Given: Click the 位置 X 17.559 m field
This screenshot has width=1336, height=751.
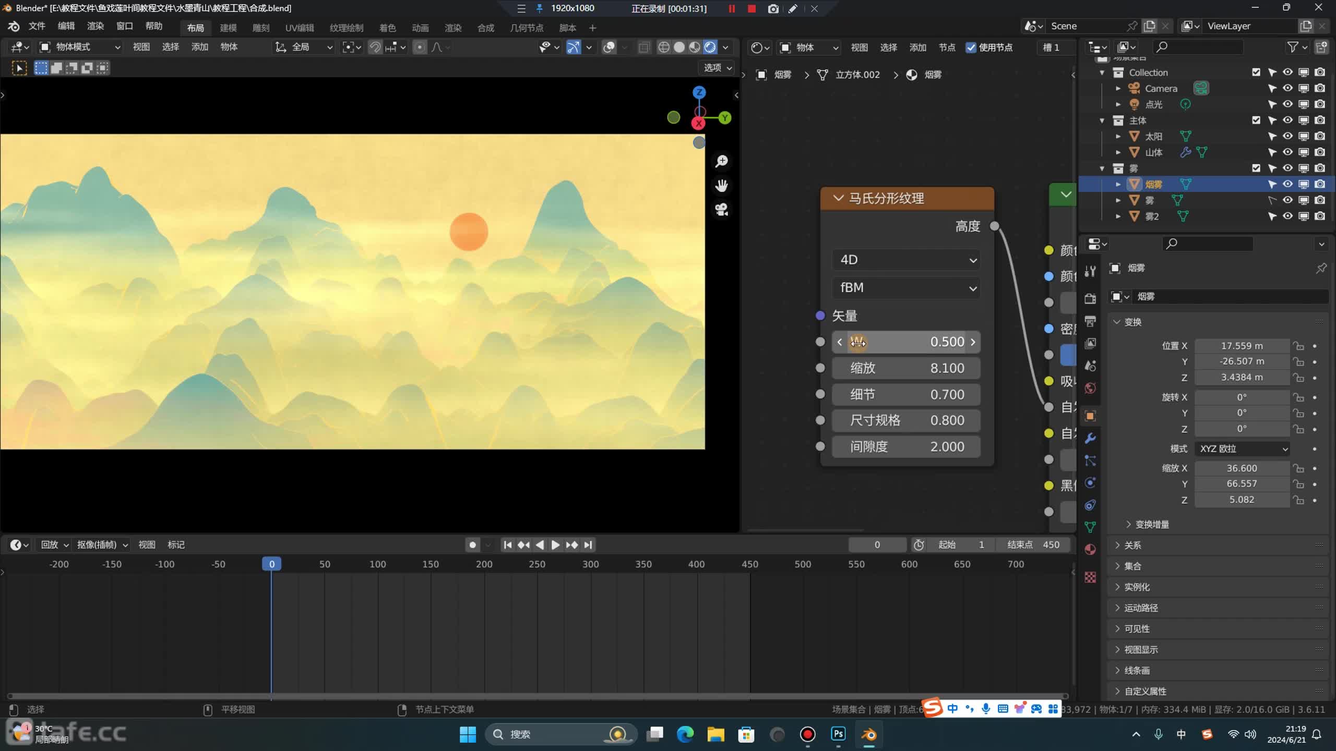Looking at the screenshot, I should [1242, 346].
